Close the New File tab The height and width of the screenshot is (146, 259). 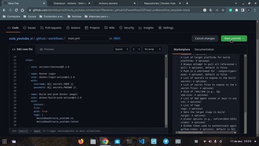pyautogui.click(x=44, y=3)
